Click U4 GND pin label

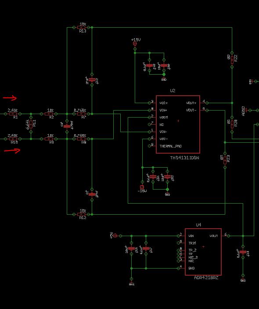coord(191,268)
